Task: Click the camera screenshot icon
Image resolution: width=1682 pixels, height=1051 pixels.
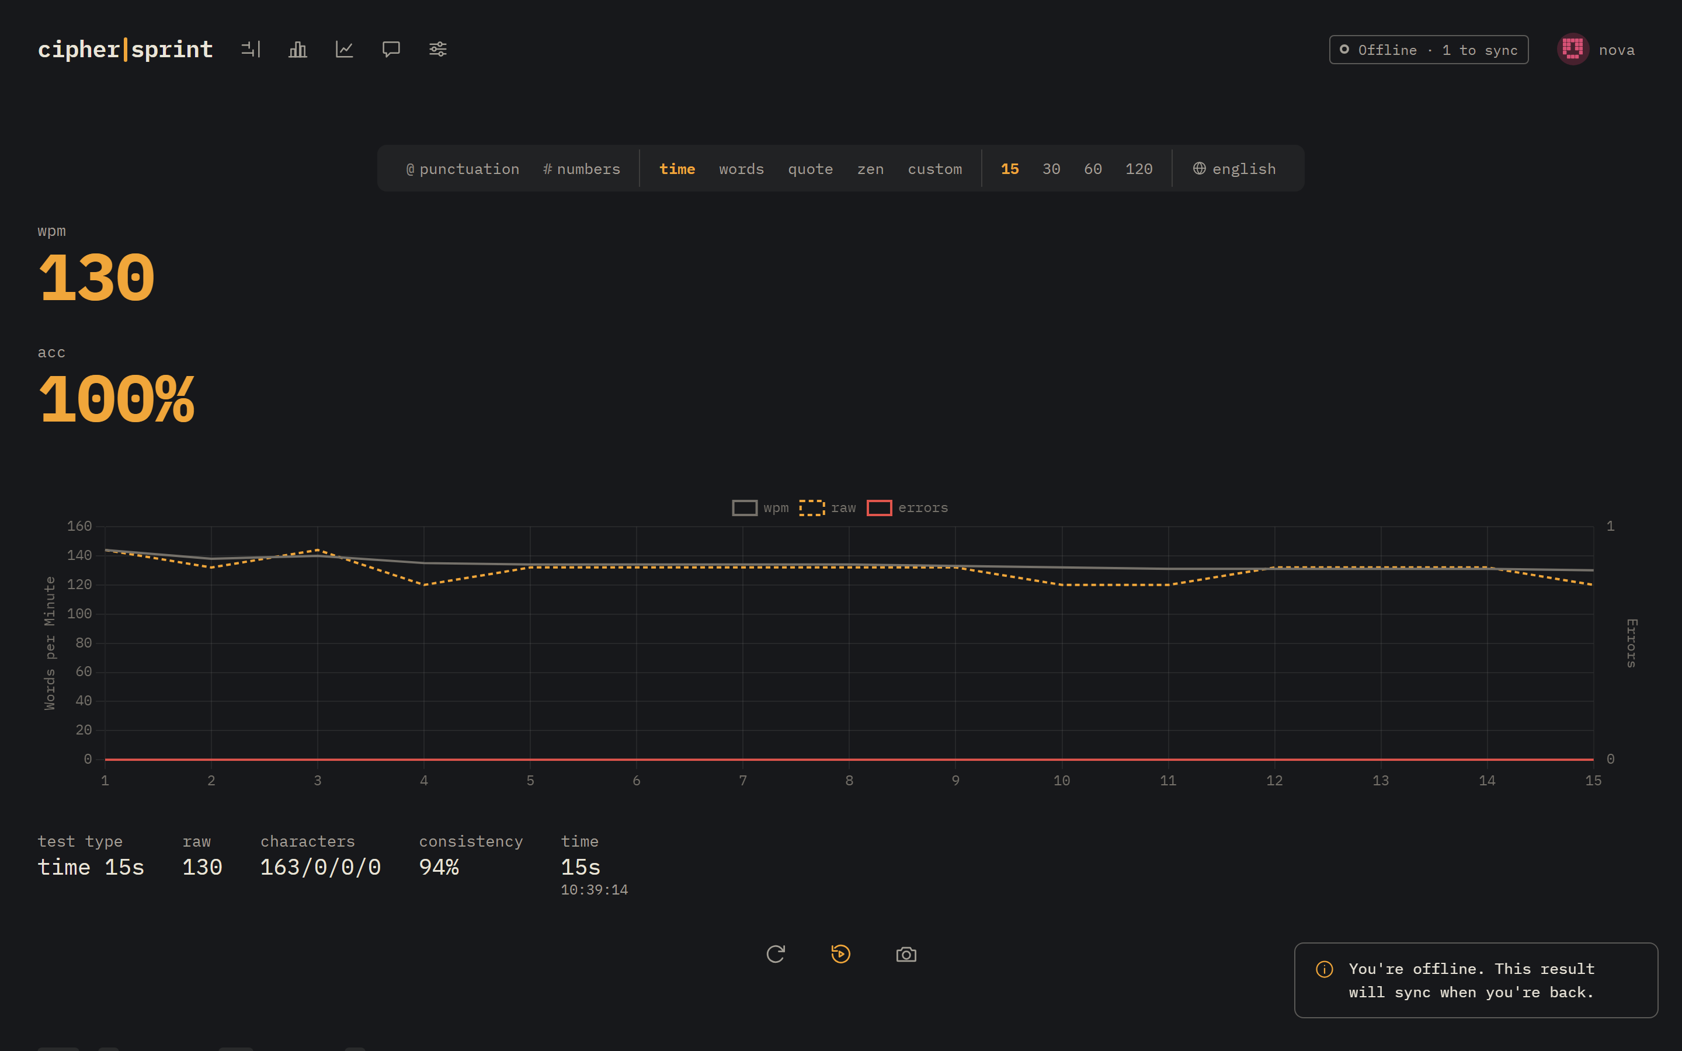Action: 906,955
